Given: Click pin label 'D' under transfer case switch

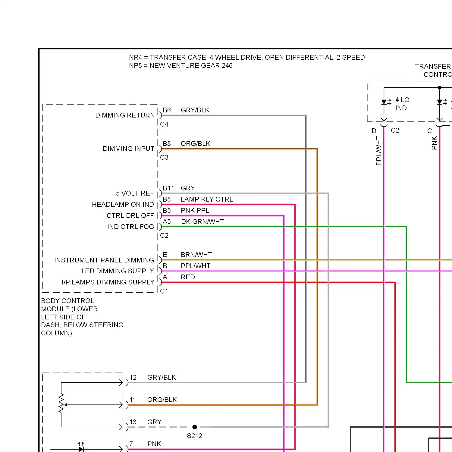Looking at the screenshot, I should coord(374,131).
